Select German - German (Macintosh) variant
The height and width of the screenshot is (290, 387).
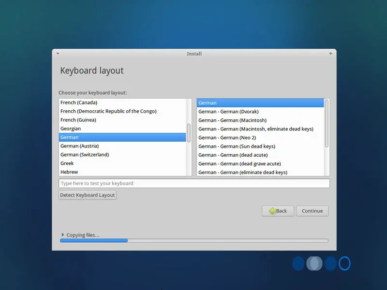[x=260, y=120]
